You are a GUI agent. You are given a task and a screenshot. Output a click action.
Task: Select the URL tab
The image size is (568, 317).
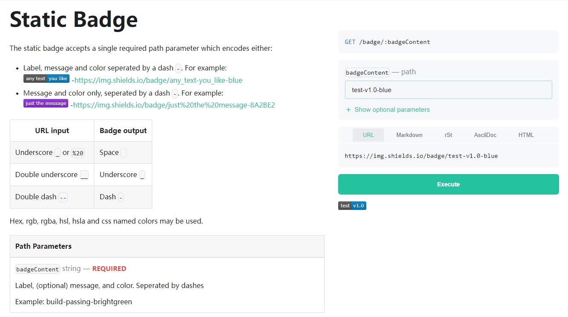coord(368,135)
